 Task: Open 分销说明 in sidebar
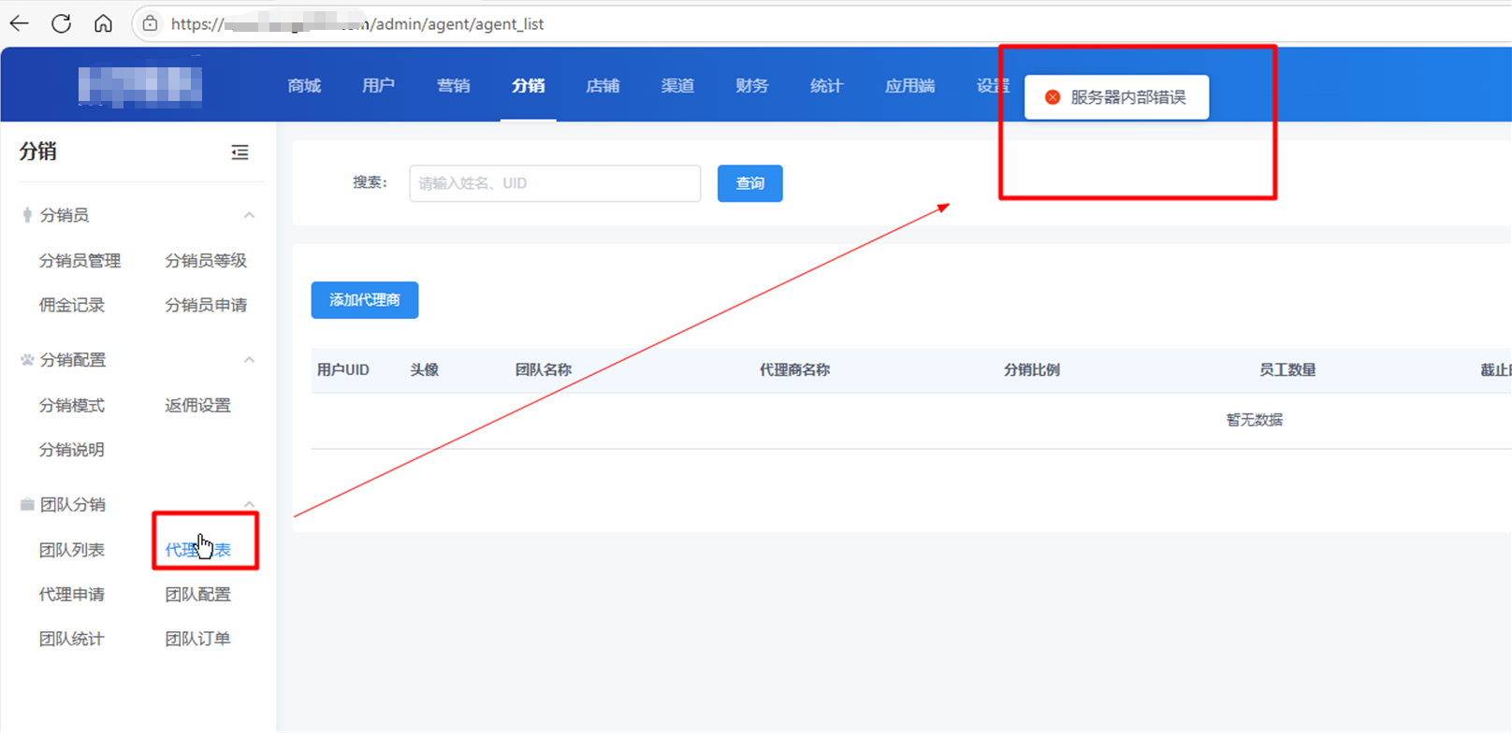[x=71, y=450]
